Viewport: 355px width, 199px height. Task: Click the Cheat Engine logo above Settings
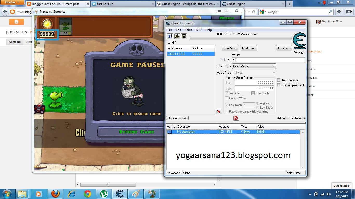pos(299,41)
